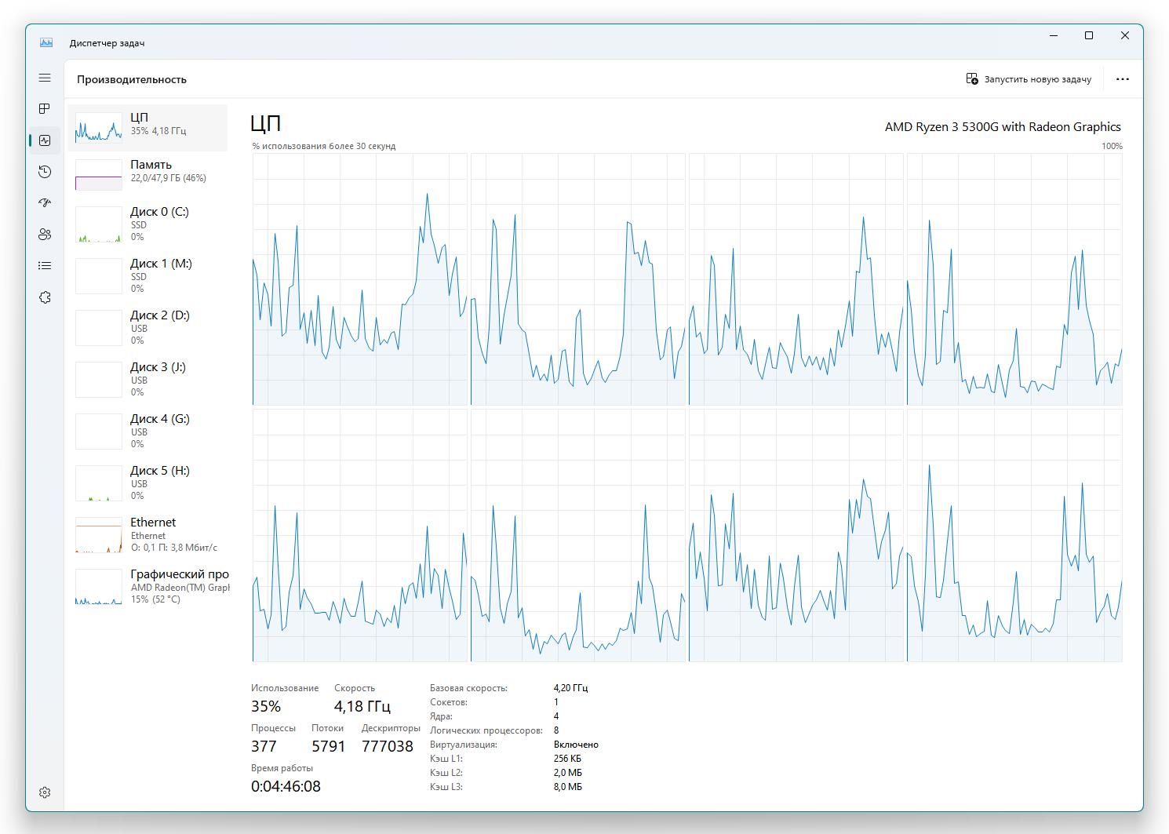Click the fourth top-row processor graph

[1014, 279]
